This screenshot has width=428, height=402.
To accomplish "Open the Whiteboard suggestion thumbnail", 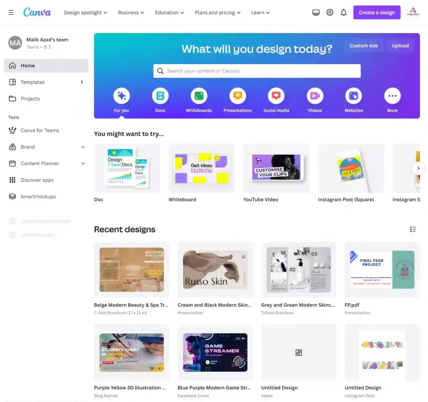I will point(202,168).
